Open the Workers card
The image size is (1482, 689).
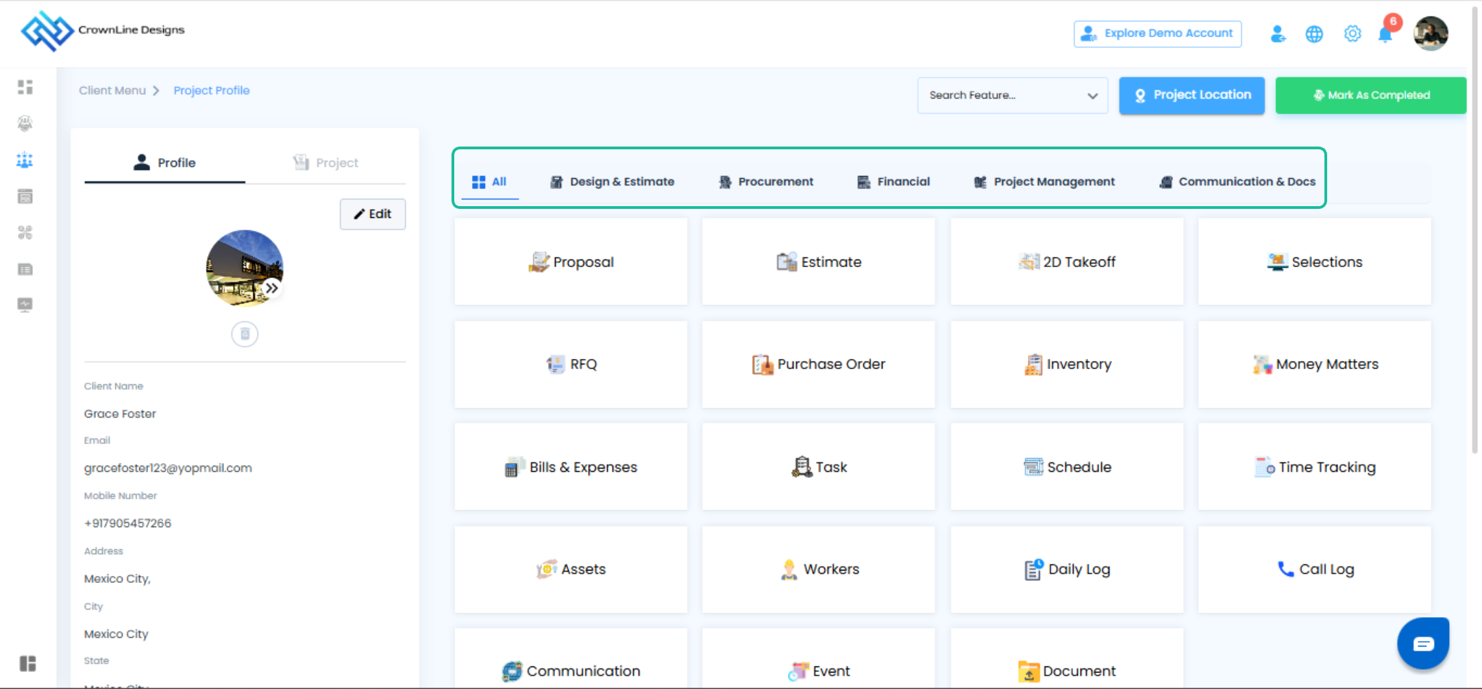pyautogui.click(x=819, y=569)
